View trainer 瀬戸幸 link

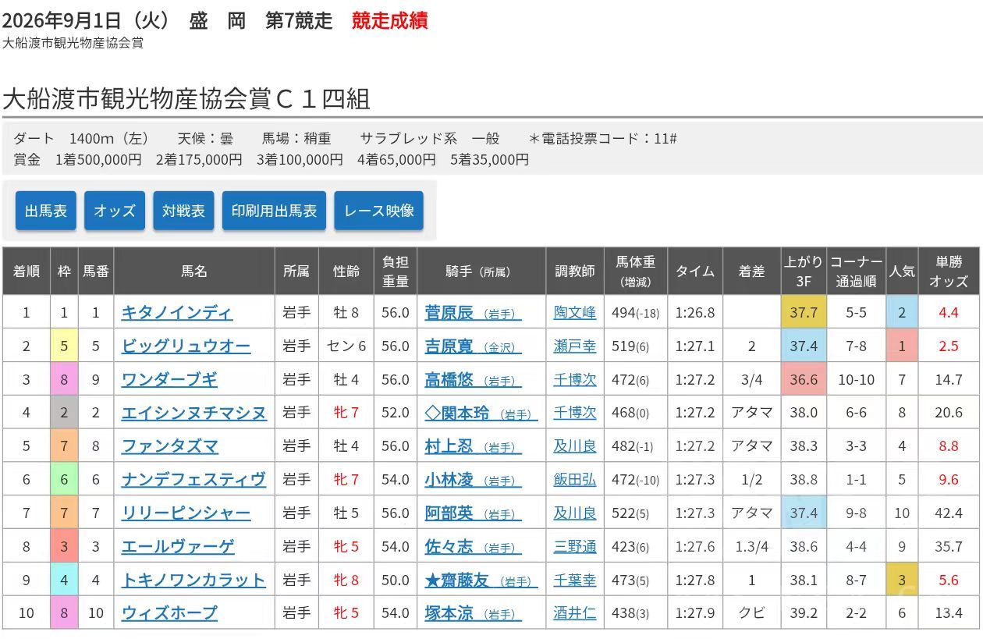tap(575, 346)
